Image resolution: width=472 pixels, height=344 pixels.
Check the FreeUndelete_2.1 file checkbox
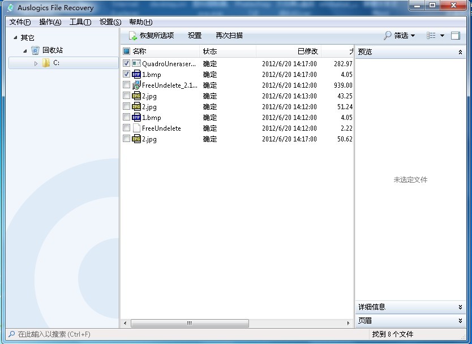coord(126,85)
